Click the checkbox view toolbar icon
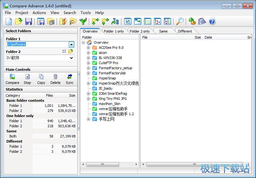The width and height of the screenshot is (256, 178). pos(128,21)
